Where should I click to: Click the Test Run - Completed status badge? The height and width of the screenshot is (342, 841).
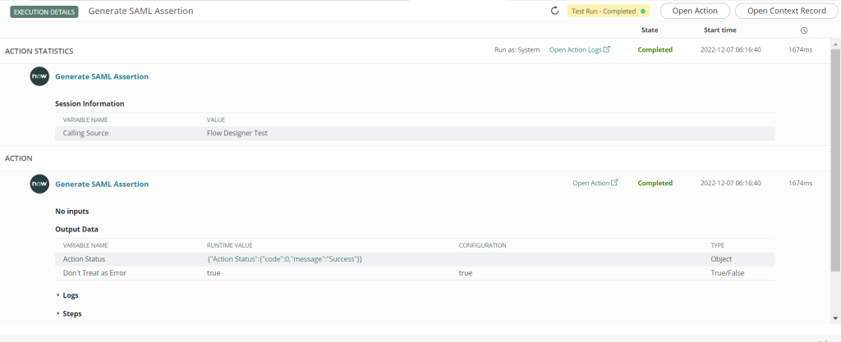608,11
